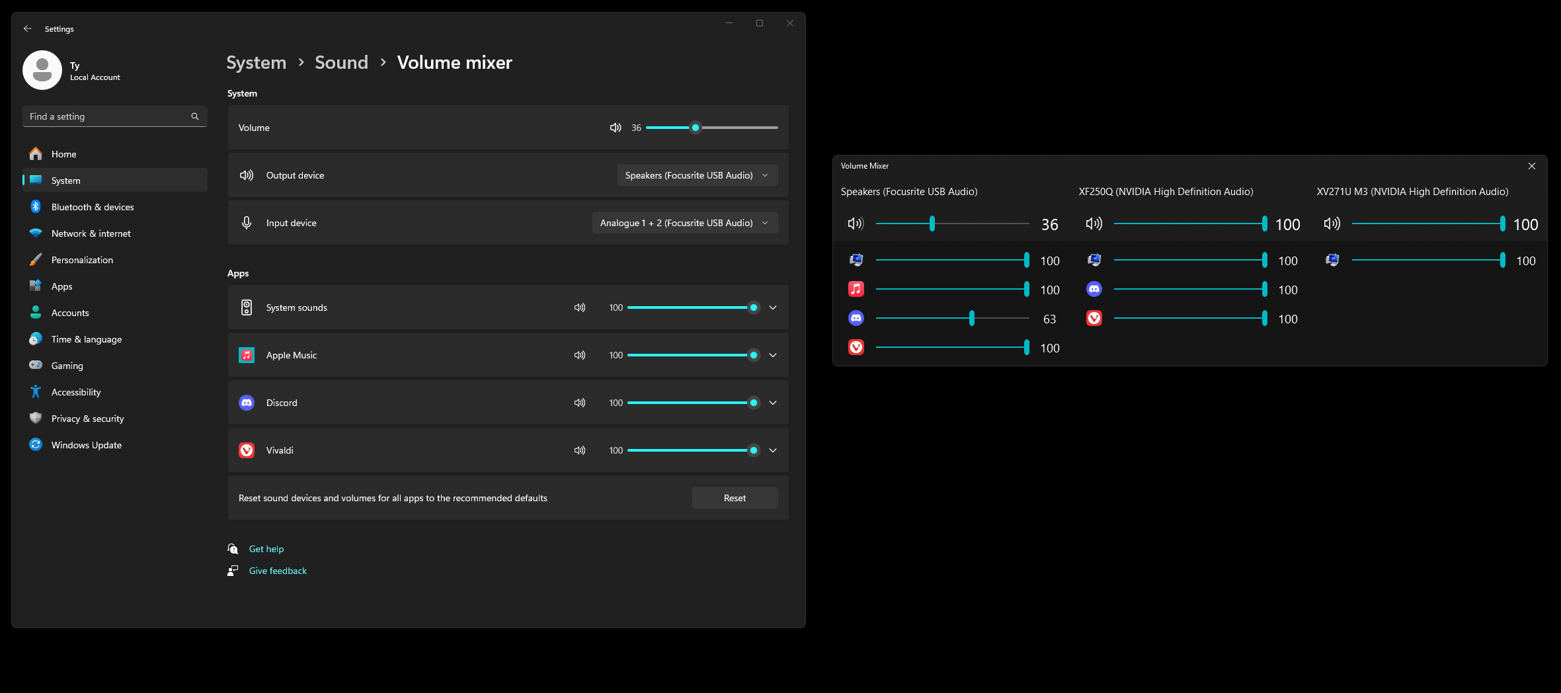This screenshot has height=693, width=1561.
Task: Click the Reset button for sound defaults
Action: pyautogui.click(x=735, y=498)
